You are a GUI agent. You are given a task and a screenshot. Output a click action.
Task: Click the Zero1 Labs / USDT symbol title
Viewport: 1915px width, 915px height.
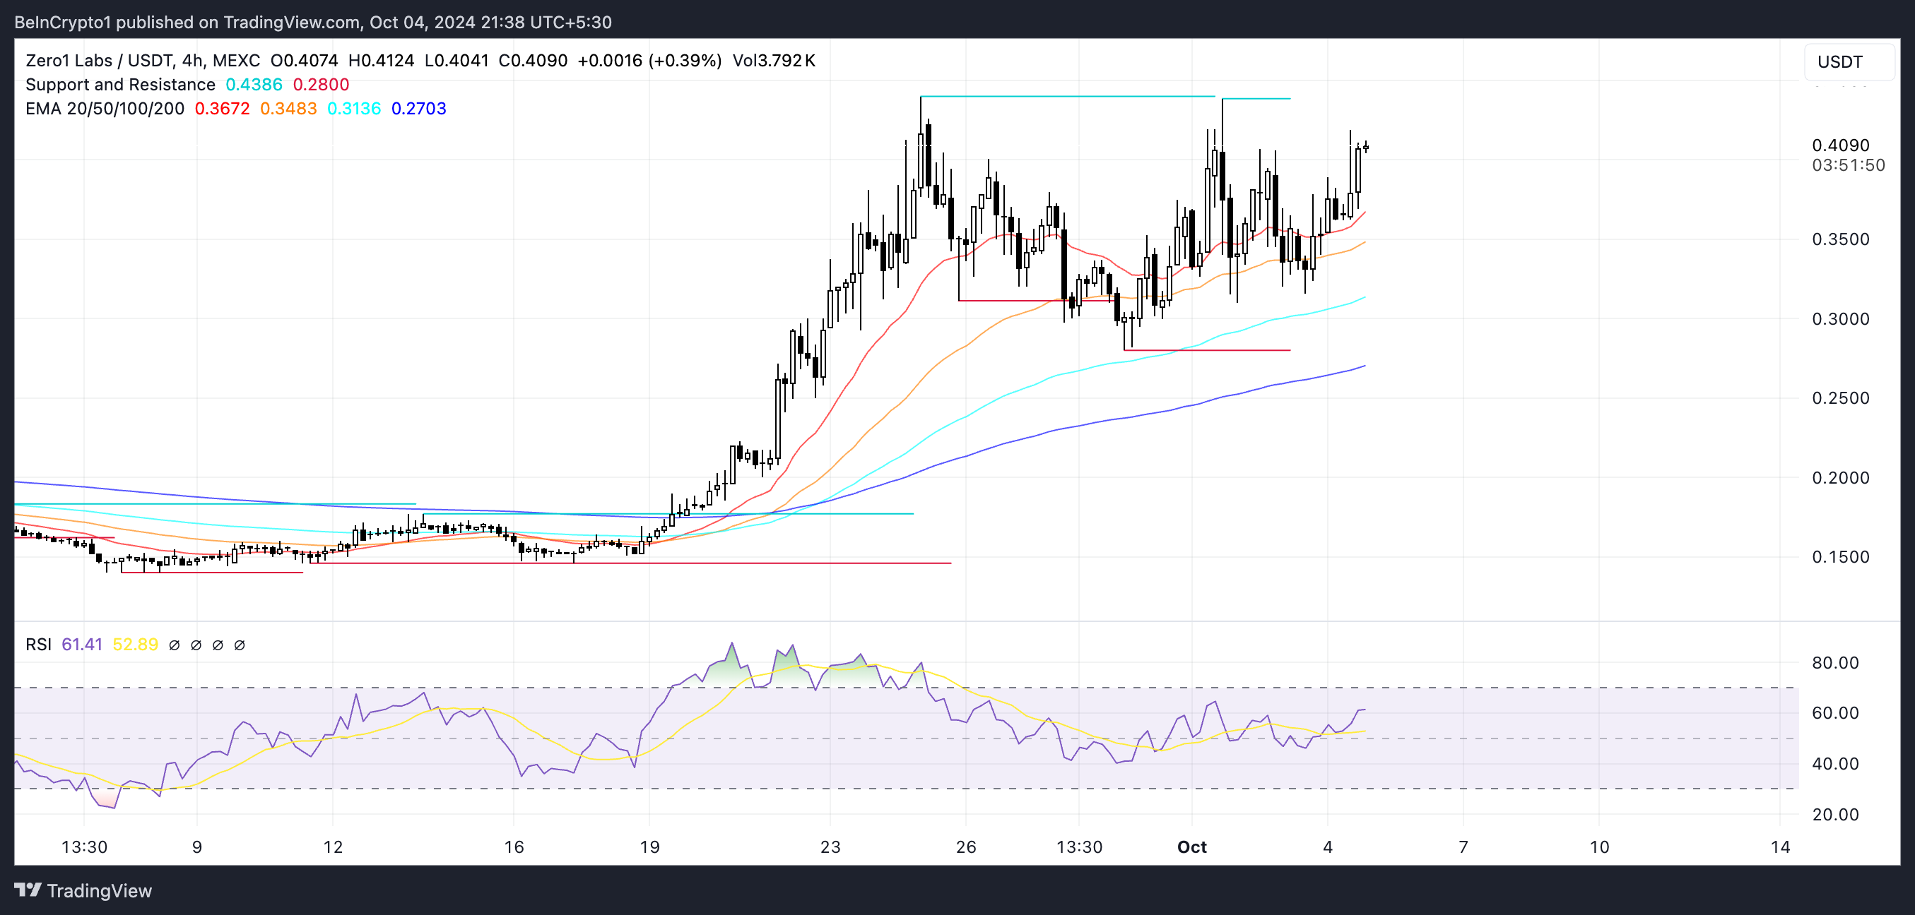(98, 60)
